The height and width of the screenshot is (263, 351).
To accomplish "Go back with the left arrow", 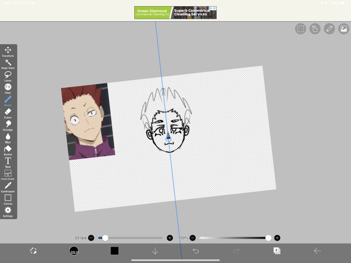I will (317, 251).
